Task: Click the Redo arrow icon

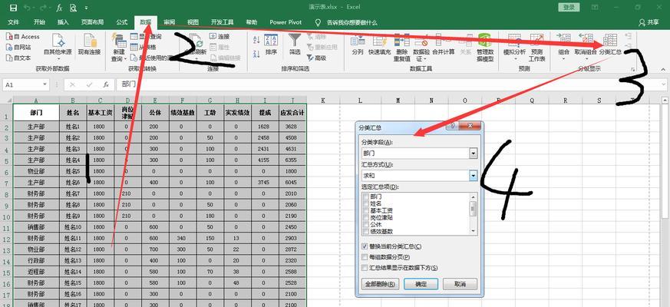Action: tap(43, 8)
